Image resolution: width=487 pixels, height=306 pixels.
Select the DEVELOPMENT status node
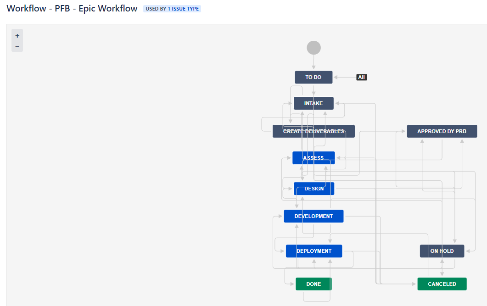click(x=313, y=217)
